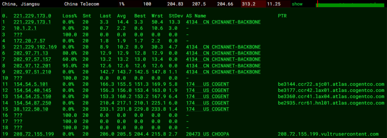Click the 'show' toggle link
Image resolution: width=387 pixels, height=138 pixels.
[297, 4]
